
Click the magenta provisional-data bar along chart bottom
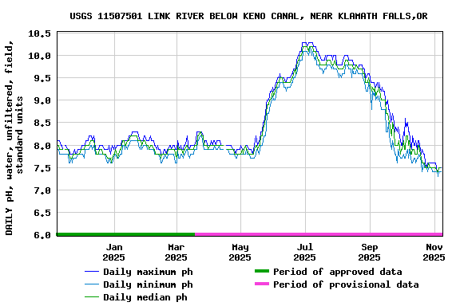click(x=319, y=234)
